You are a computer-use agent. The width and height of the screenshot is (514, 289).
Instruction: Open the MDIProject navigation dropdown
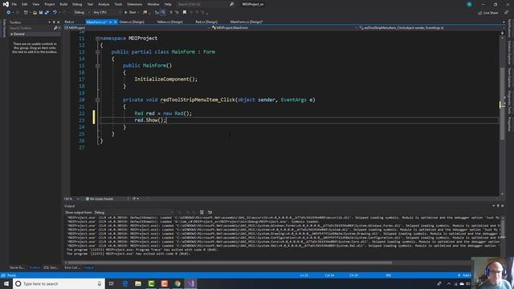137,28
